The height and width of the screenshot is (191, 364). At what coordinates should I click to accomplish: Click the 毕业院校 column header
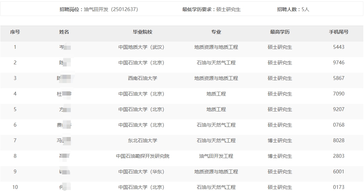143,32
